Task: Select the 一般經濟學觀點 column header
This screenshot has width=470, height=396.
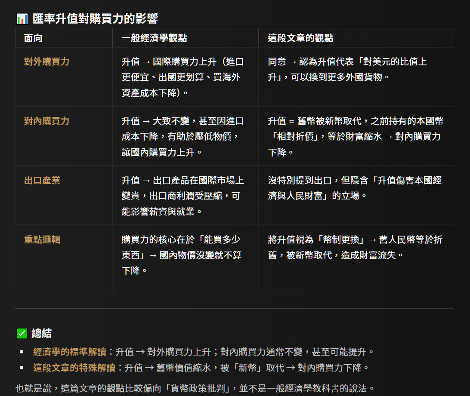Action: [154, 38]
